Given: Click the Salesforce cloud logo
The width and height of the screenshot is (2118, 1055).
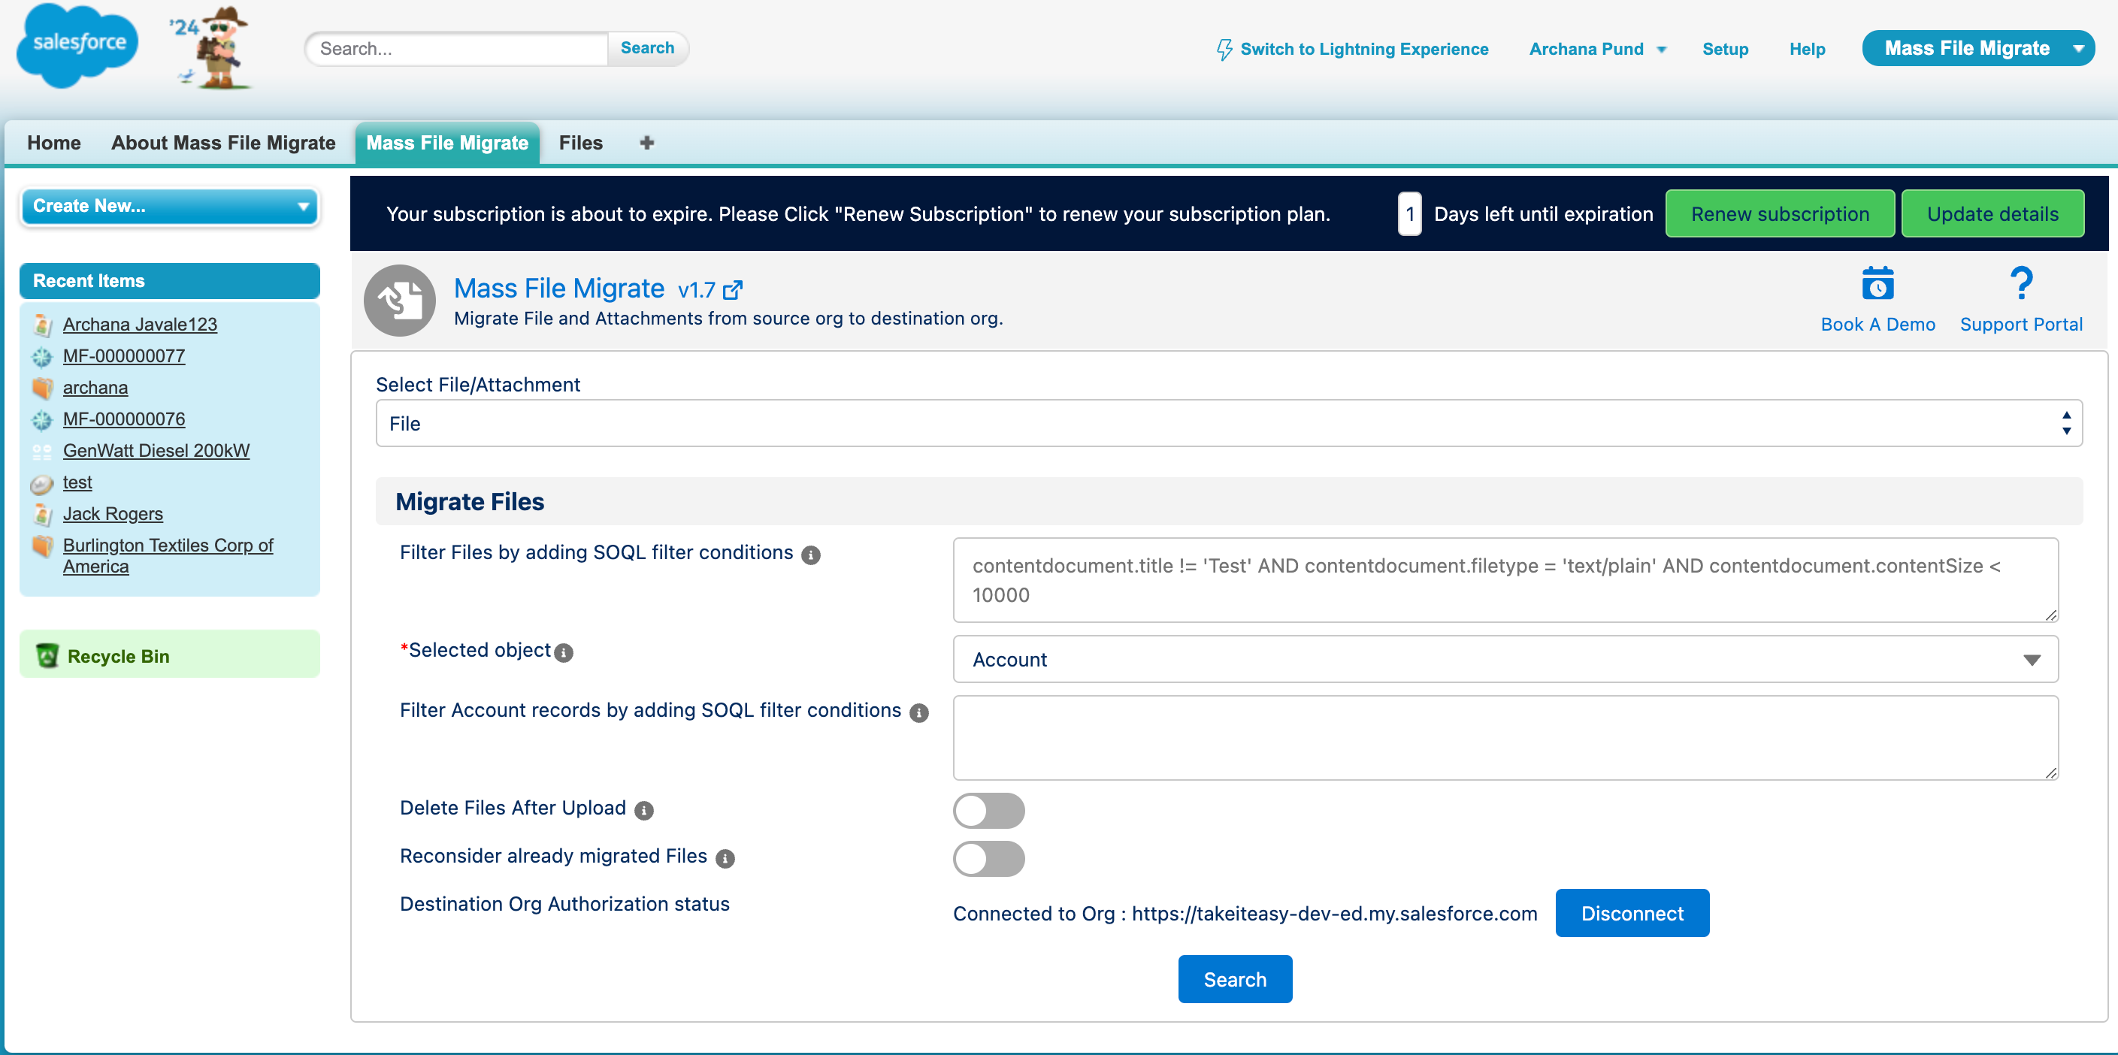Looking at the screenshot, I should [78, 45].
